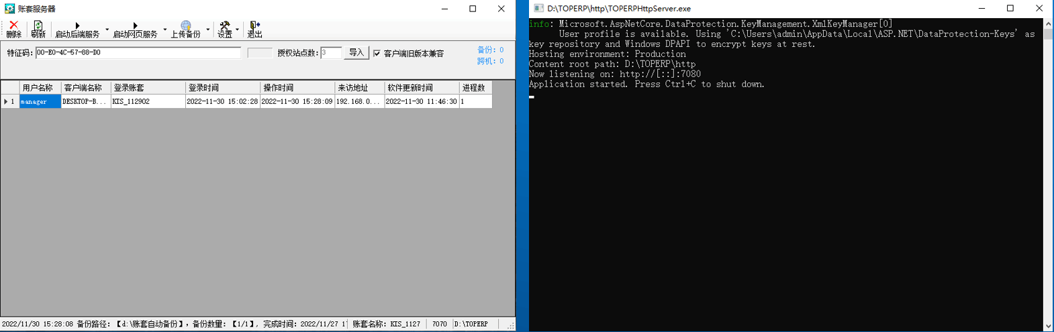Click the 特征码 input field
Image resolution: width=1054 pixels, height=332 pixels.
pos(138,52)
